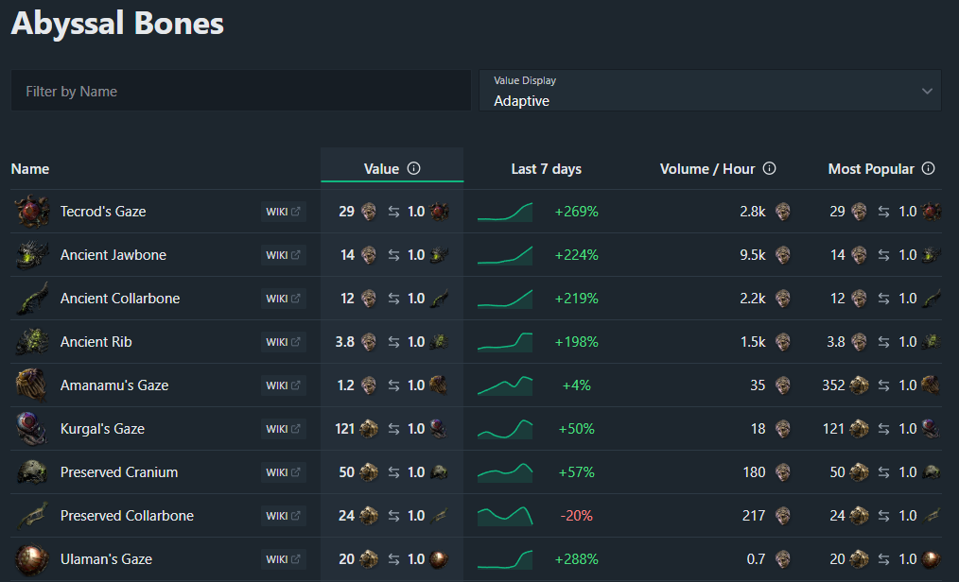This screenshot has height=582, width=959.
Task: Click Ancient Collarbone item icon
Action: [32, 298]
